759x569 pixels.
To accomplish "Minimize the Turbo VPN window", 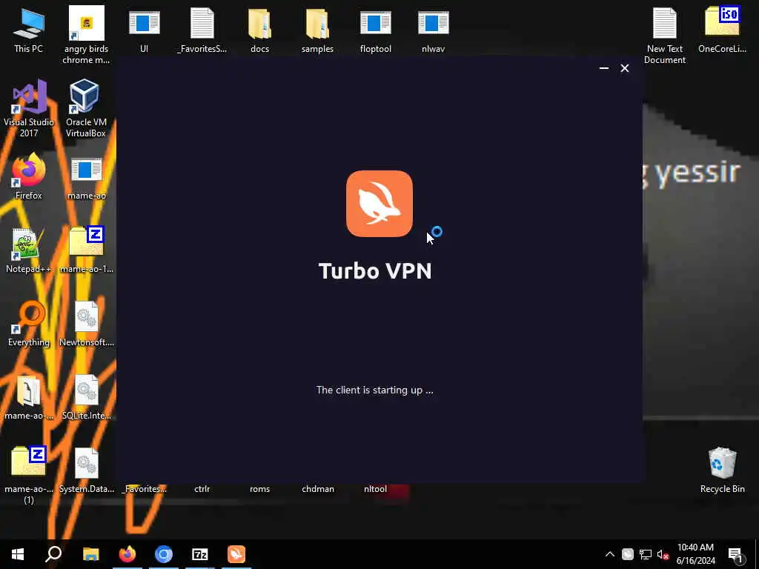I will pos(603,68).
